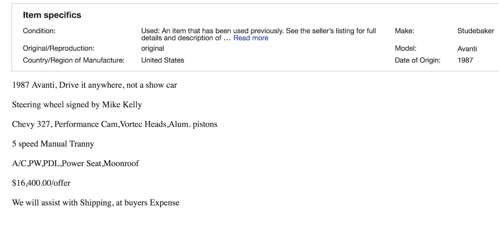Click the 'Drive it anywhere, not a show car' line
The height and width of the screenshot is (237, 499).
[95, 85]
